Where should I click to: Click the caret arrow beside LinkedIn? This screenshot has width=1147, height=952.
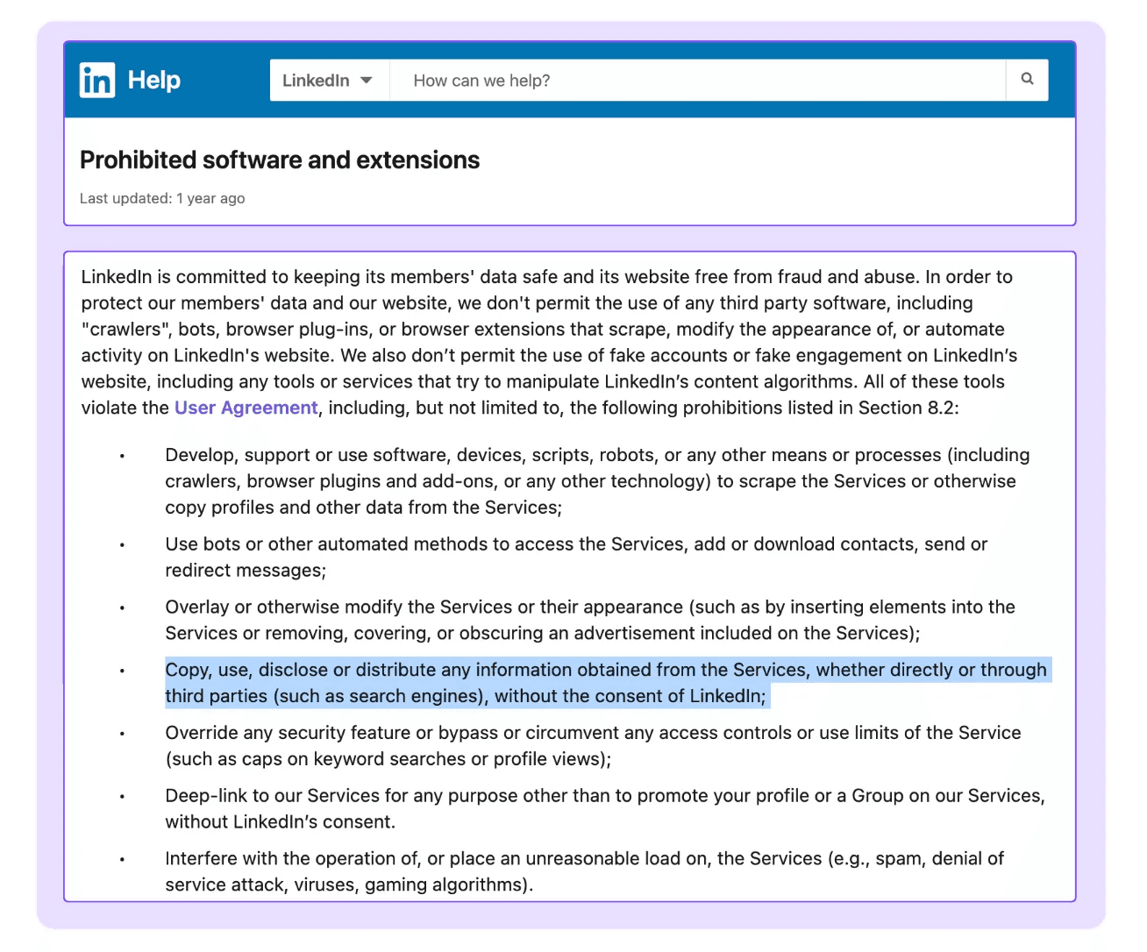tap(367, 81)
